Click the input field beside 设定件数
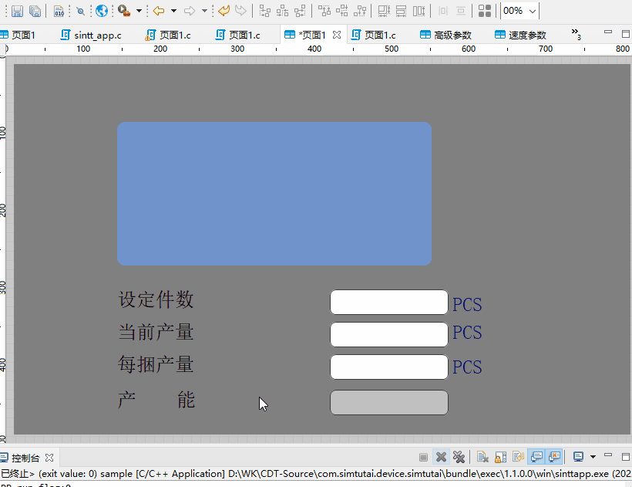This screenshot has width=632, height=487. pyautogui.click(x=388, y=302)
